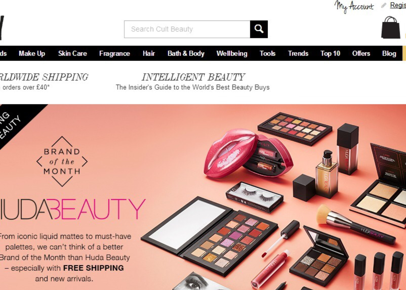Click the Huda Beauty logo text
406x290 pixels.
coord(72,209)
